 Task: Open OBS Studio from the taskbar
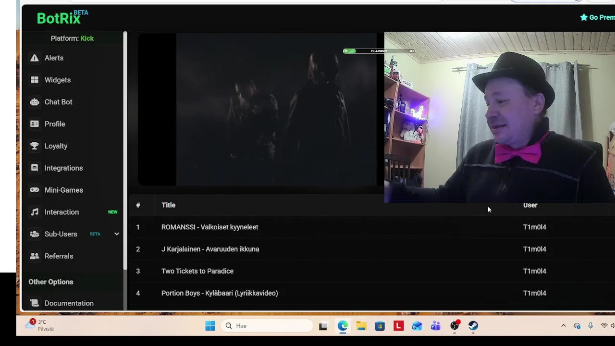455,326
